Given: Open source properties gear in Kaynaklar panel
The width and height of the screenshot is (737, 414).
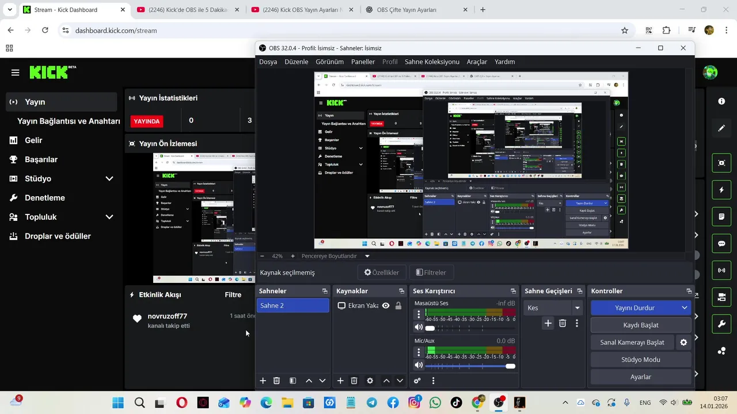Looking at the screenshot, I should tap(370, 381).
